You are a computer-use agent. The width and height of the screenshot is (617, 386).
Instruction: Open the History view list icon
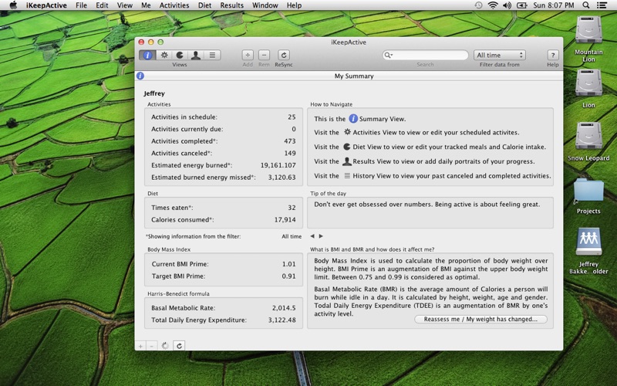[x=212, y=55]
